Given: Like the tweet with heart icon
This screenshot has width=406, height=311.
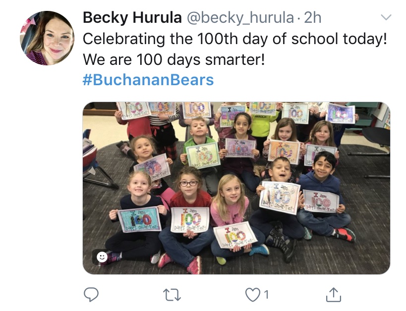Looking at the screenshot, I should 253,295.
